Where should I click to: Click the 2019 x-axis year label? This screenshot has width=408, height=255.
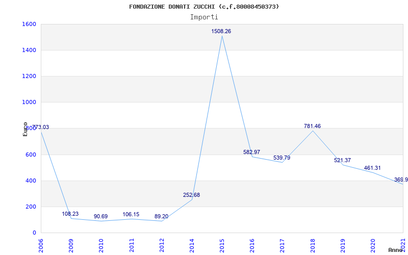[x=343, y=245]
